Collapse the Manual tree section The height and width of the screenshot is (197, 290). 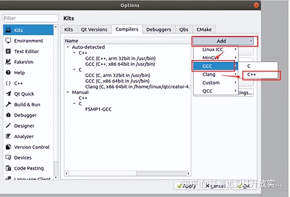click(x=68, y=93)
